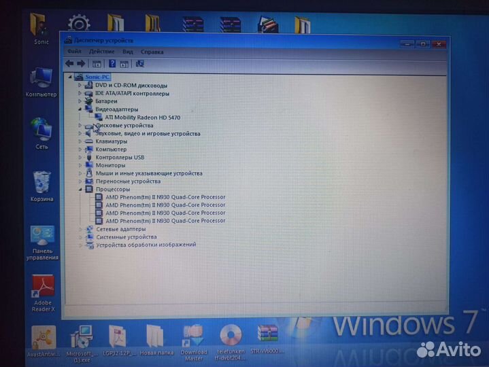Select the Sonic-PC root tree node

tap(97, 77)
